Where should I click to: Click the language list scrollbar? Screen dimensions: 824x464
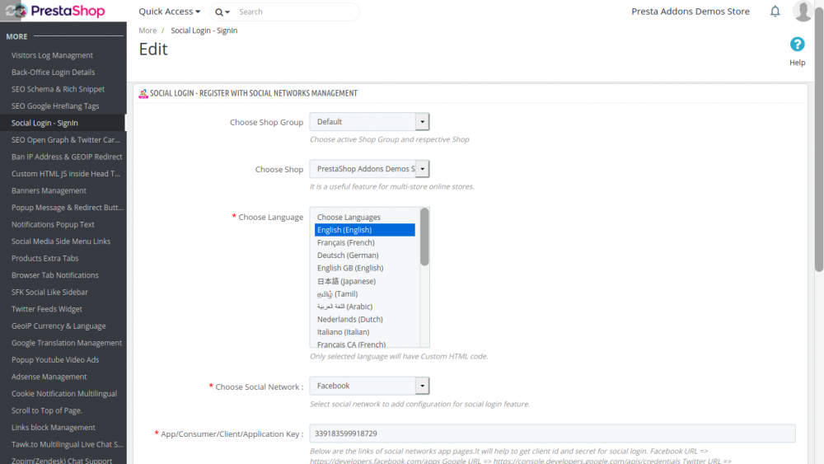[424, 237]
